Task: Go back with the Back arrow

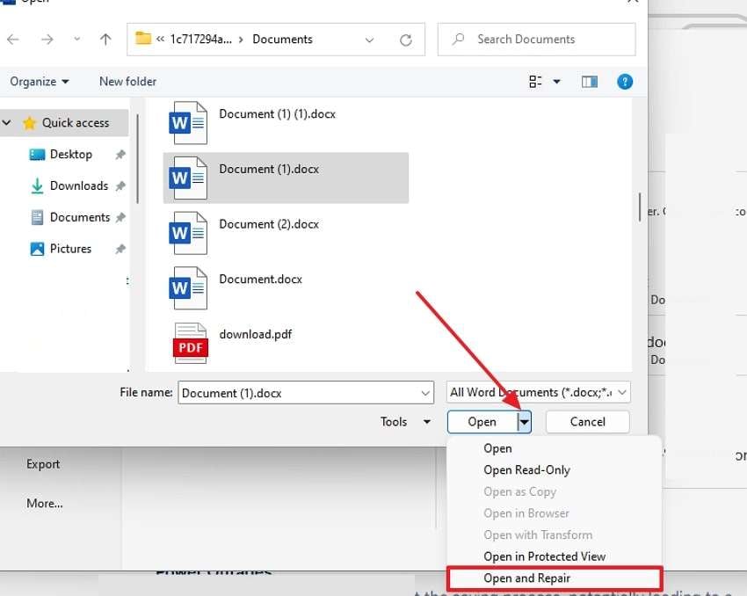Action: coord(13,39)
